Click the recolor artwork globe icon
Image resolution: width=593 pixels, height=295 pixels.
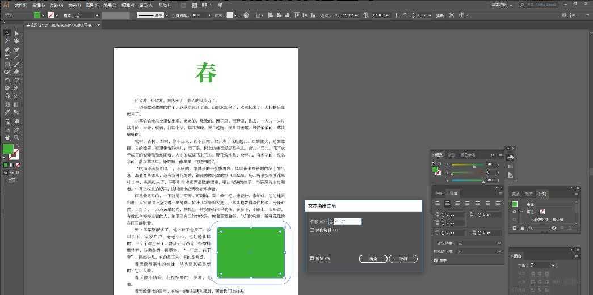click(x=246, y=15)
